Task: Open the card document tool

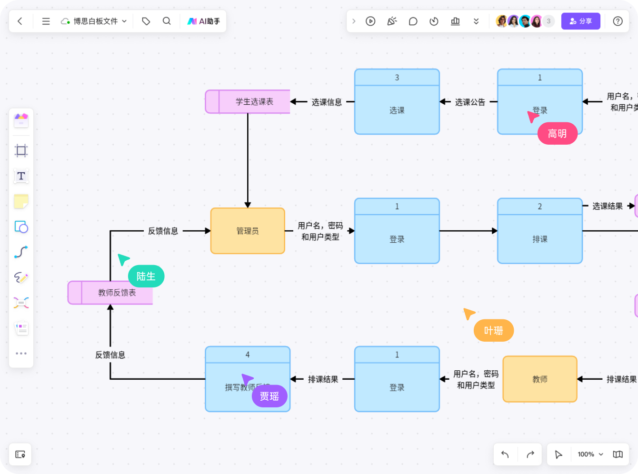Action: (x=21, y=328)
